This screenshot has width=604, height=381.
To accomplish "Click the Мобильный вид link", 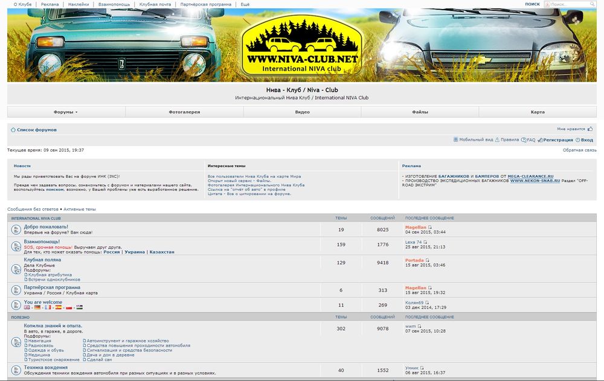I will coord(476,140).
